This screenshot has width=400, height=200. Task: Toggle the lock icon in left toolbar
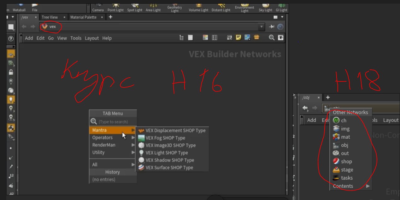11,72
